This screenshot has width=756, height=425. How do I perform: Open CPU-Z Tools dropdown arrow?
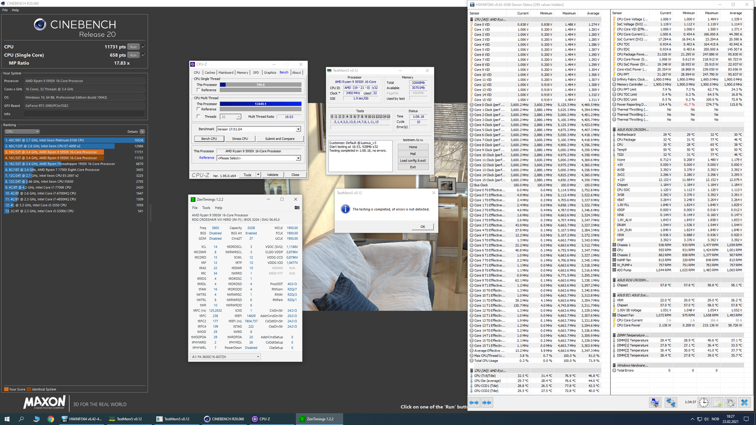coord(258,175)
